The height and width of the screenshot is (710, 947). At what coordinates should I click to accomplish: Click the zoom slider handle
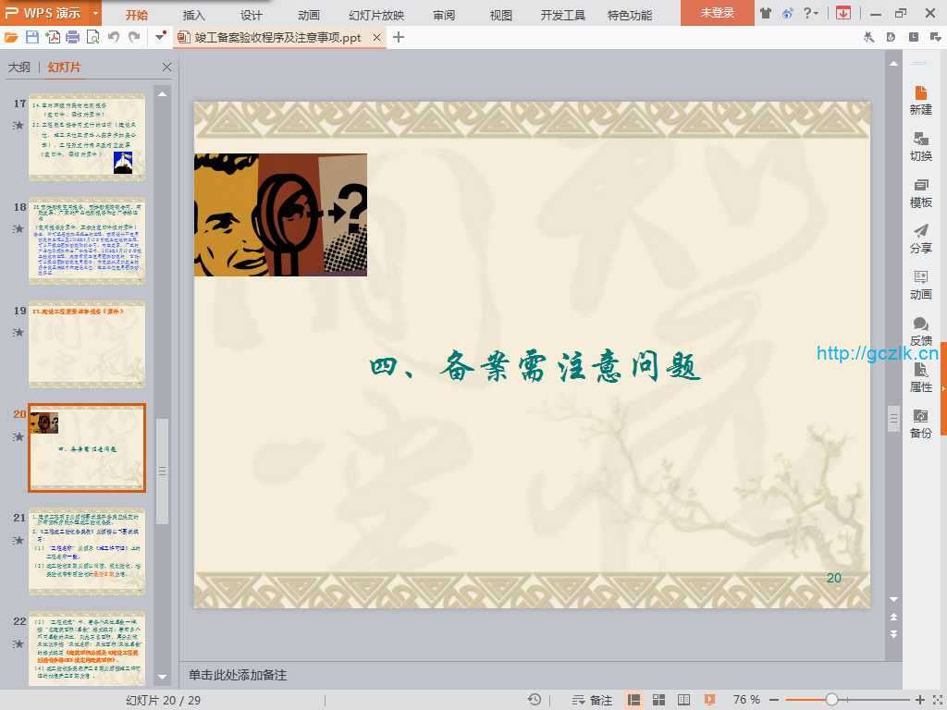[x=831, y=700]
